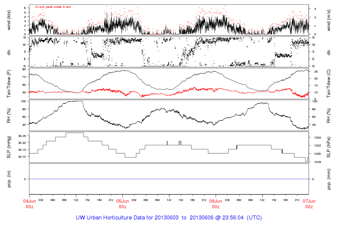Click the '04Jun' date label

(29, 201)
